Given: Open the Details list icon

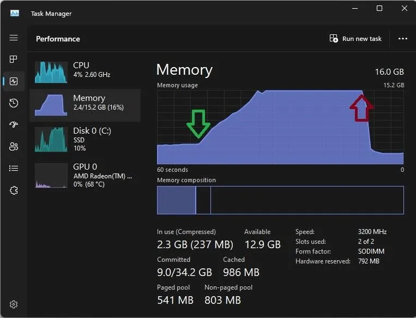Looking at the screenshot, I should 14,169.
